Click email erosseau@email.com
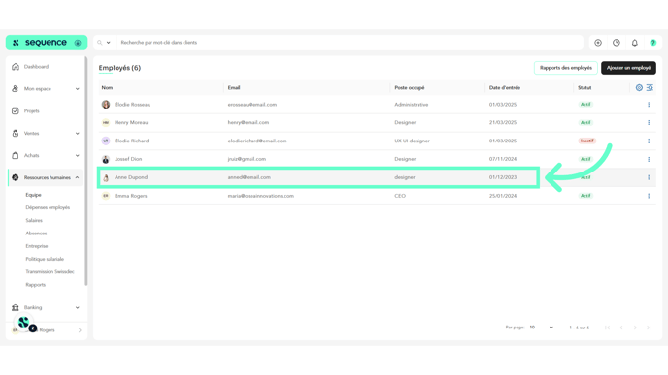This screenshot has height=375, width=668. click(x=252, y=105)
